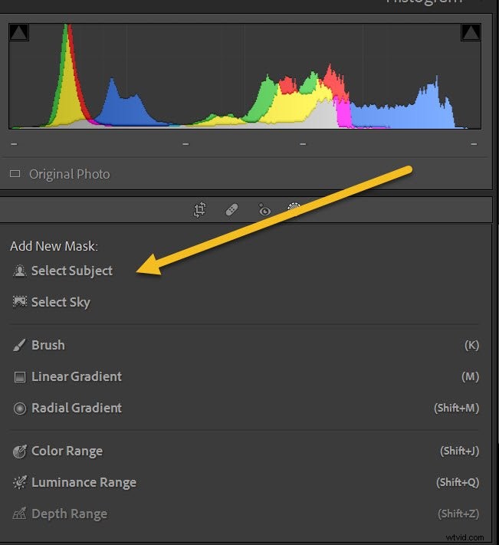
Task: Click the Depth Range icon
Action: pyautogui.click(x=19, y=514)
